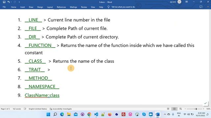Open Ribbon Display Options icon

pyautogui.click(x=187, y=2)
